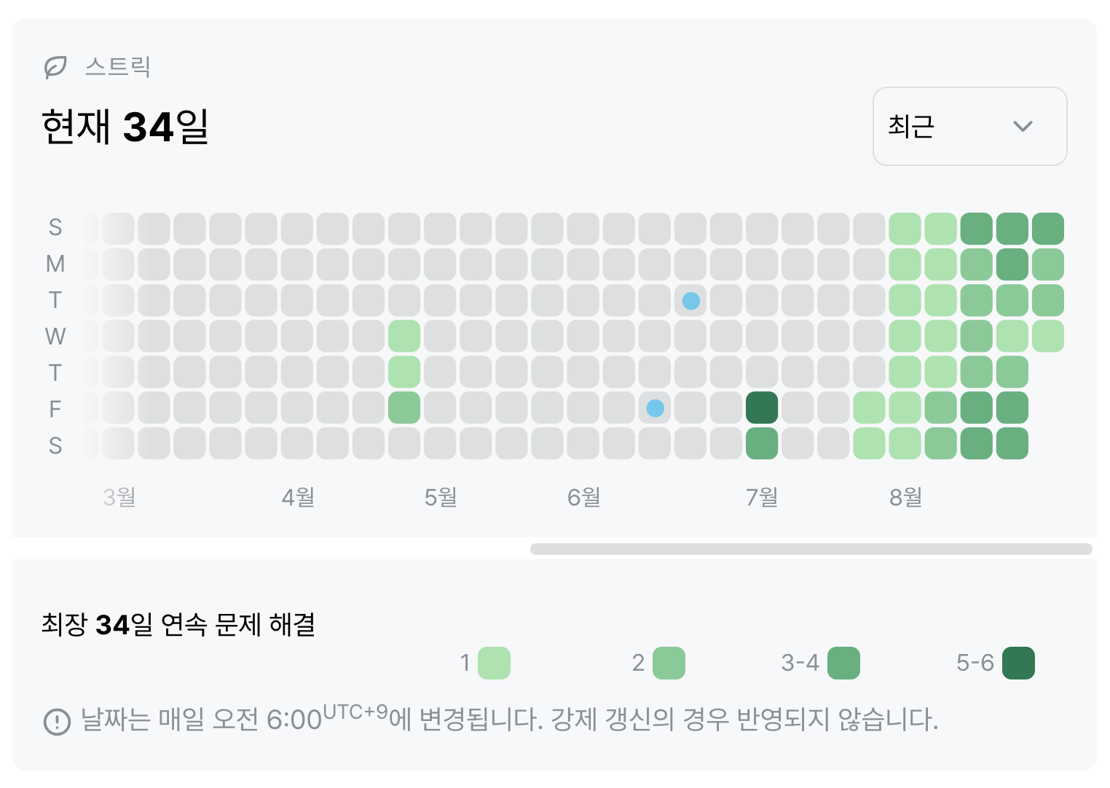Click the 3-4 legend swatch

point(843,663)
